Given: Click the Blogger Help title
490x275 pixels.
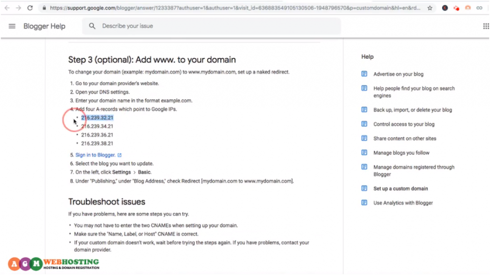Looking at the screenshot, I should 45,26.
